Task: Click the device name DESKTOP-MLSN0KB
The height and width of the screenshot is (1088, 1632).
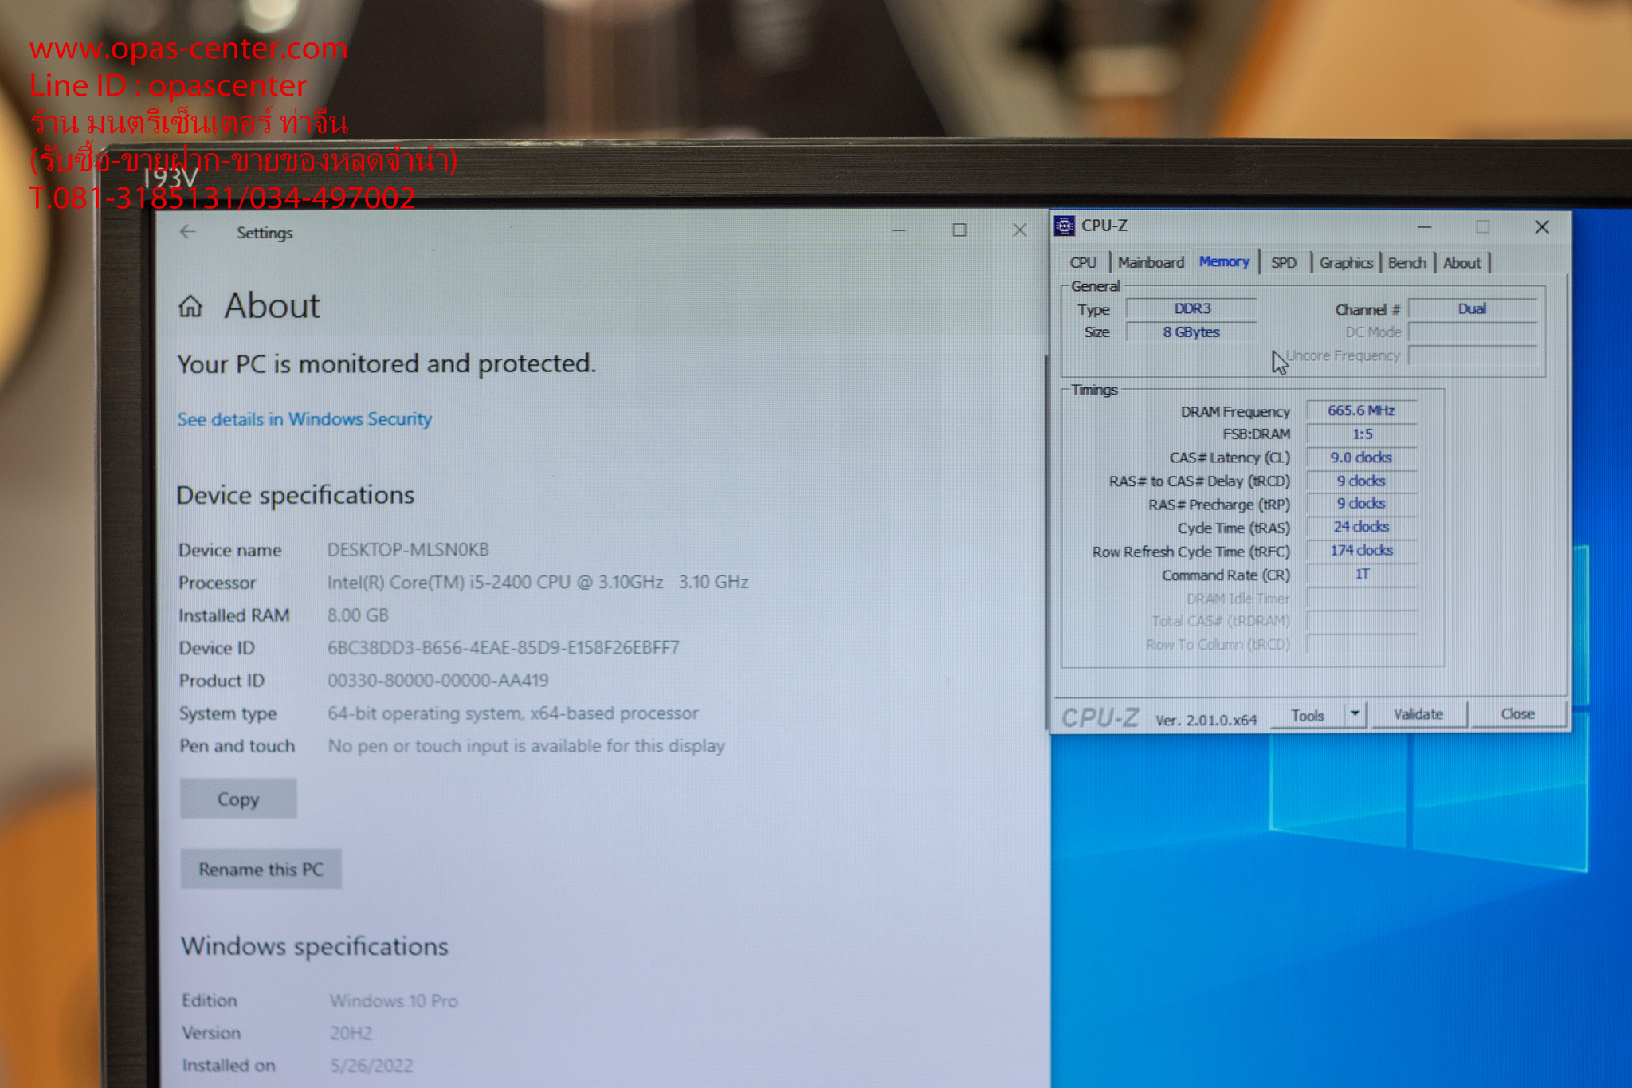Action: pos(408,549)
